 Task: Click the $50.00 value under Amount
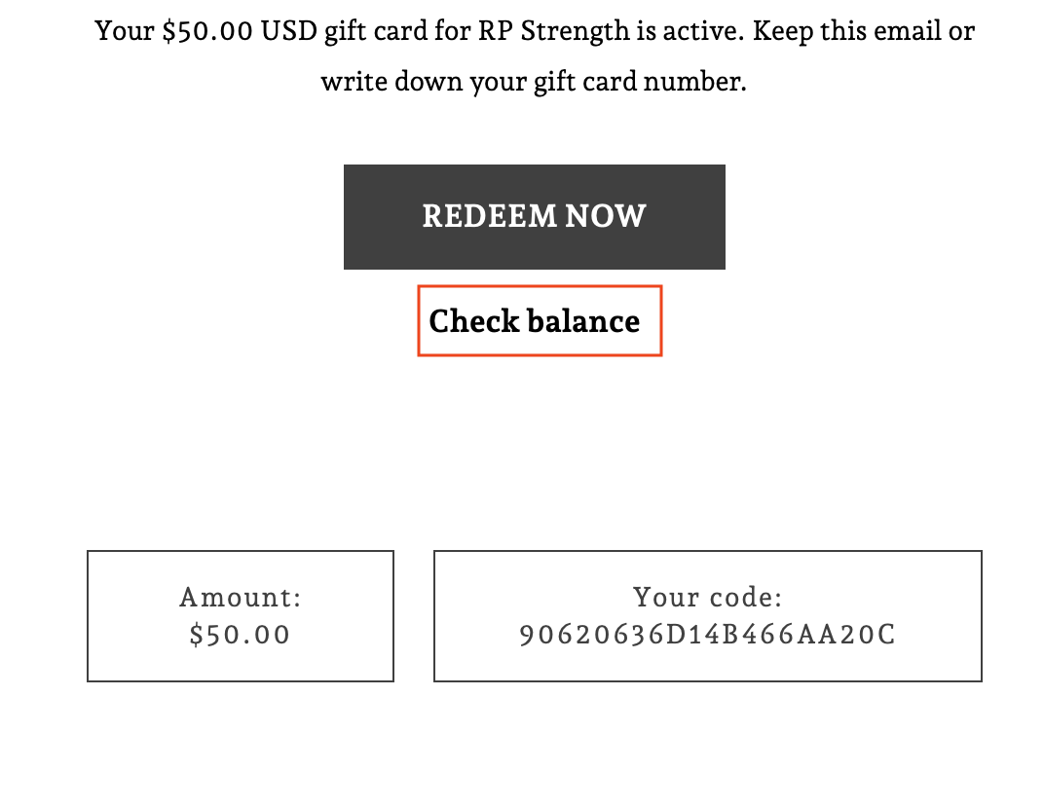click(241, 635)
